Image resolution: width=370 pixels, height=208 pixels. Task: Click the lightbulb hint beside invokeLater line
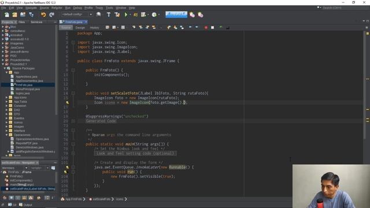pos(68,167)
